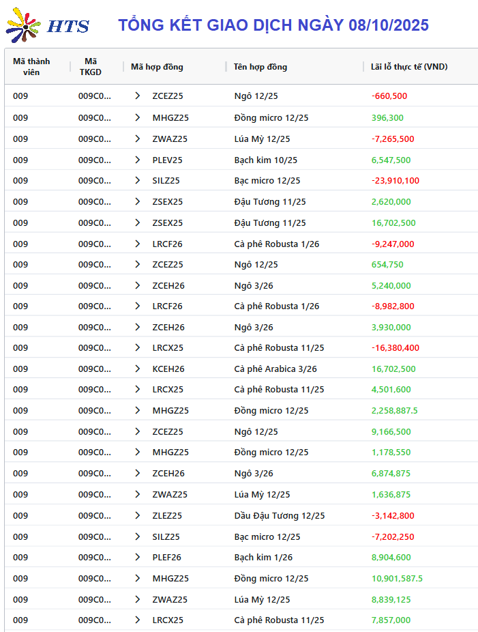Sort by the Tên hợp đồng column
Image resolution: width=478 pixels, height=632 pixels.
point(260,67)
